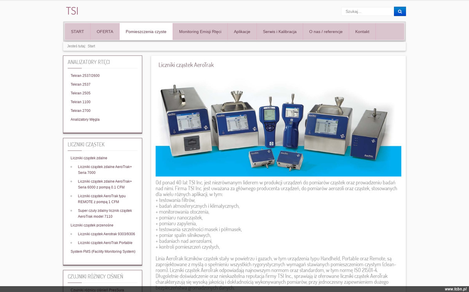Image resolution: width=469 pixels, height=292 pixels.
Task: Click the '+ kontroli pomieszczeń czystych,' list line
Action: (188, 247)
